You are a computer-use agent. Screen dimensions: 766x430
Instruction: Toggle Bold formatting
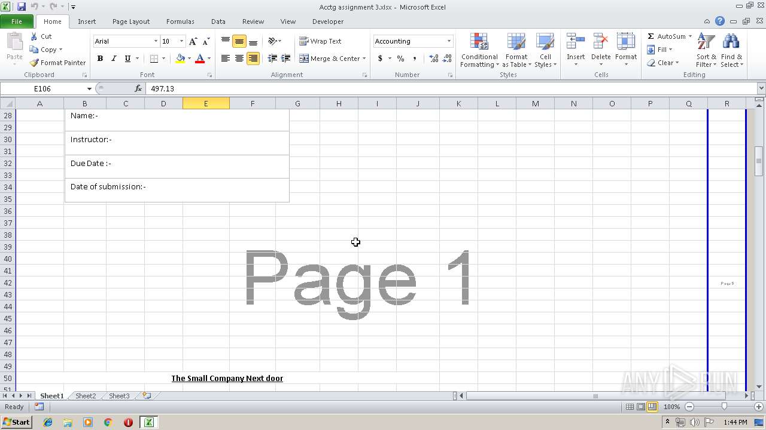coord(100,59)
